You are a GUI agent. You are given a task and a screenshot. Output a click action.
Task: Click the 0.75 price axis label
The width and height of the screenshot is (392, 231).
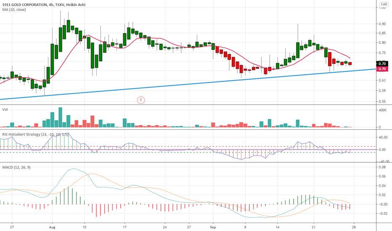click(x=382, y=53)
